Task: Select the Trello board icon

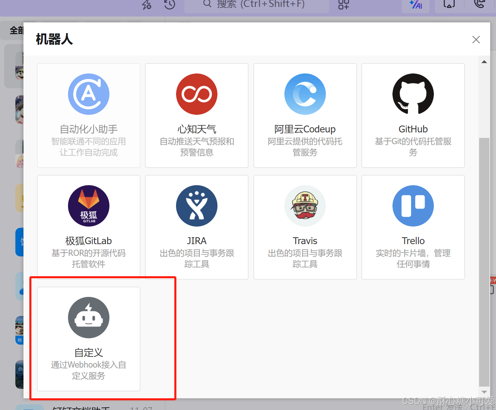Action: pyautogui.click(x=413, y=206)
